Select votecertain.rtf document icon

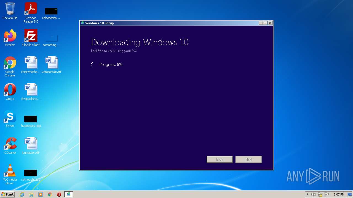52,65
